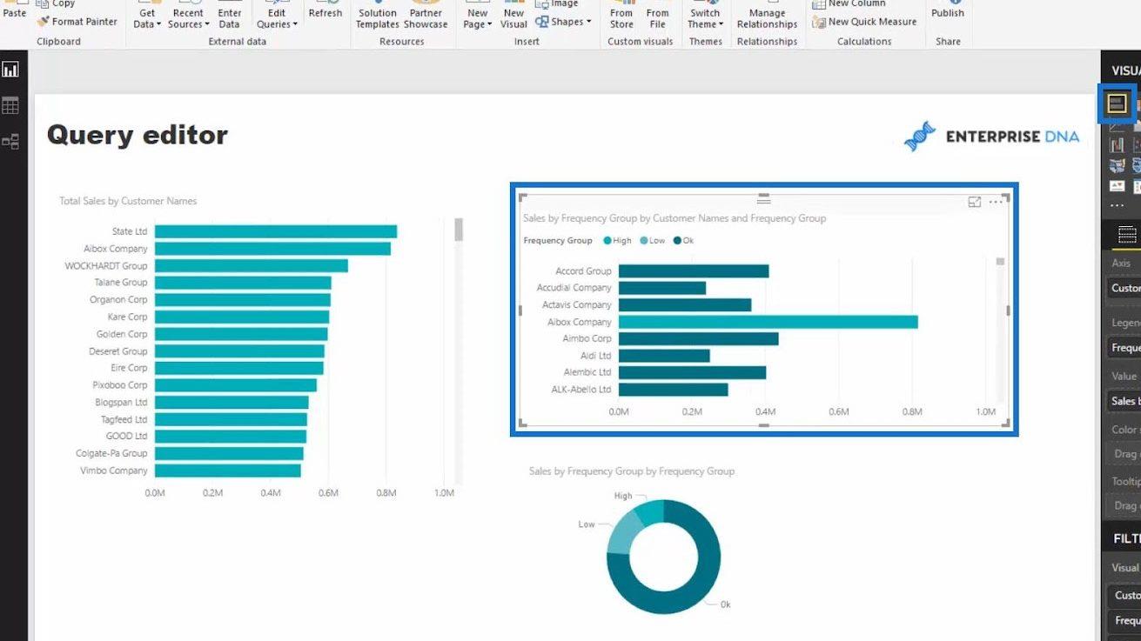The image size is (1141, 641).
Task: Expand the Switch Theme dropdown
Action: click(x=705, y=13)
